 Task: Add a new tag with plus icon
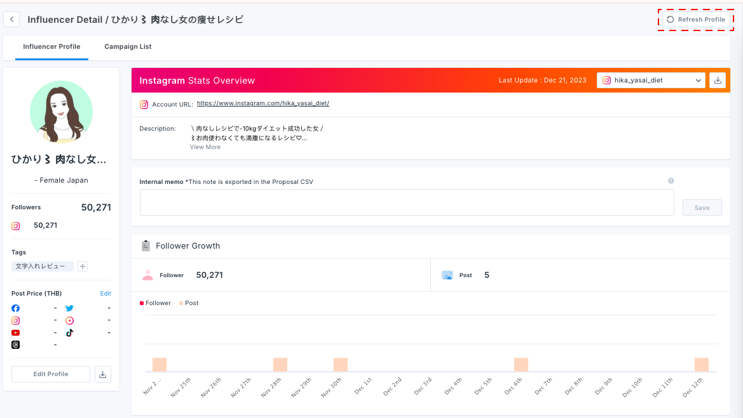(x=83, y=266)
